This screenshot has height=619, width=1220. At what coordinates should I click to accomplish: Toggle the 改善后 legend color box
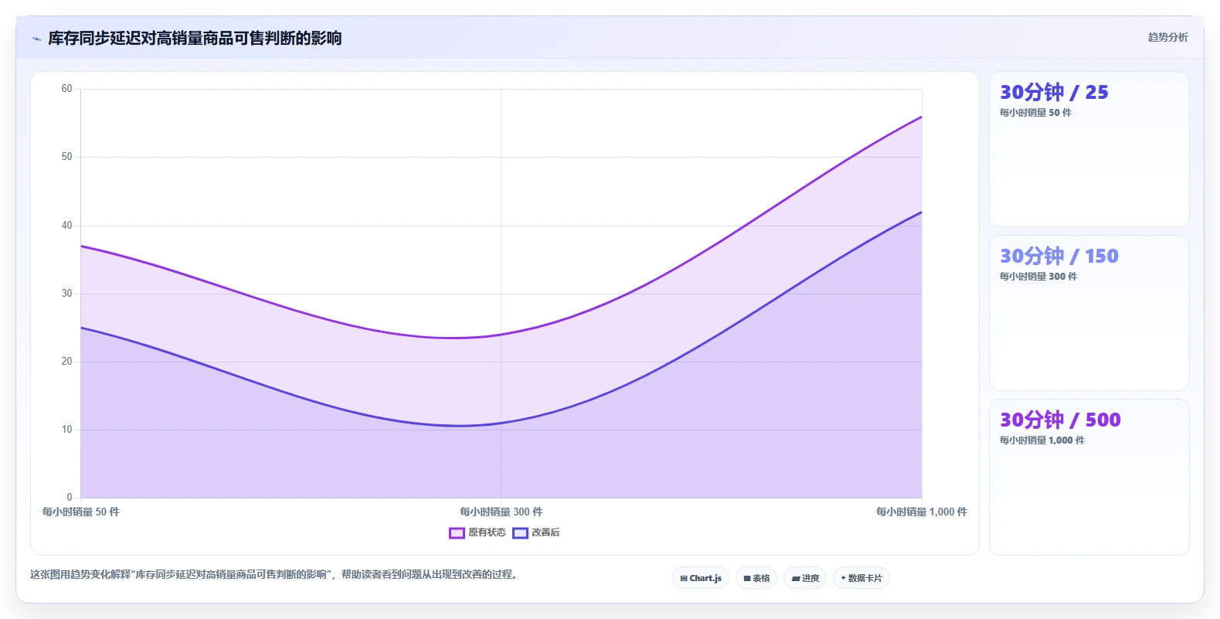click(x=520, y=532)
